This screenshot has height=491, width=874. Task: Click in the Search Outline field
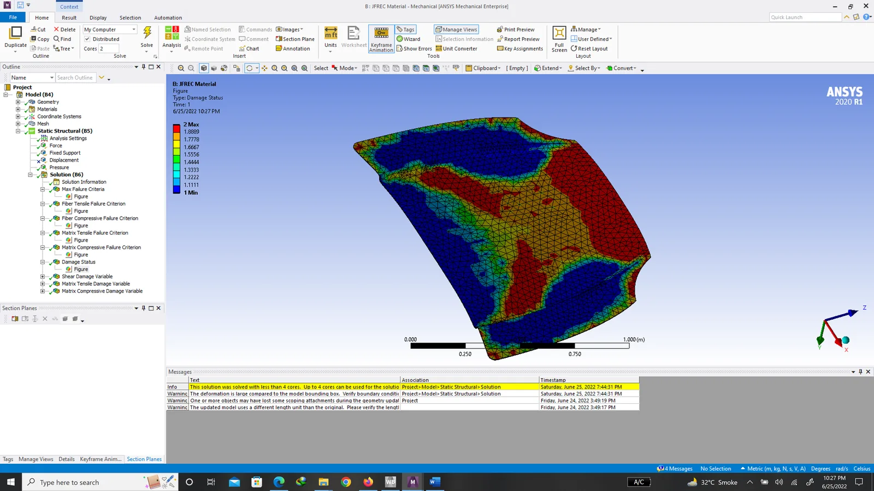pyautogui.click(x=76, y=77)
